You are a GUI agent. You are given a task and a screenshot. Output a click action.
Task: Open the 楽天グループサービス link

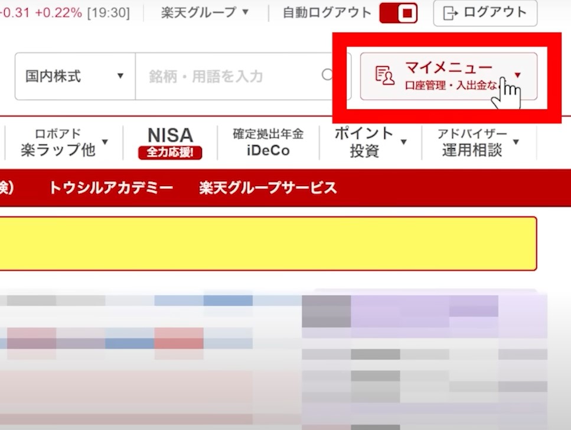click(268, 188)
